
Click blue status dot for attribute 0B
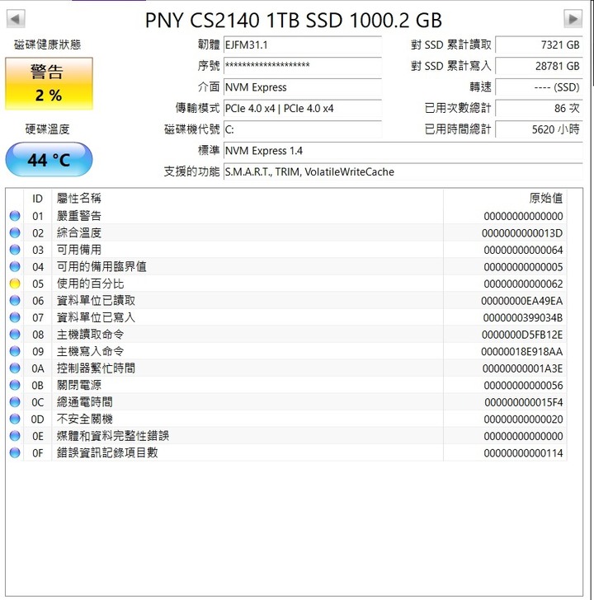[15, 385]
